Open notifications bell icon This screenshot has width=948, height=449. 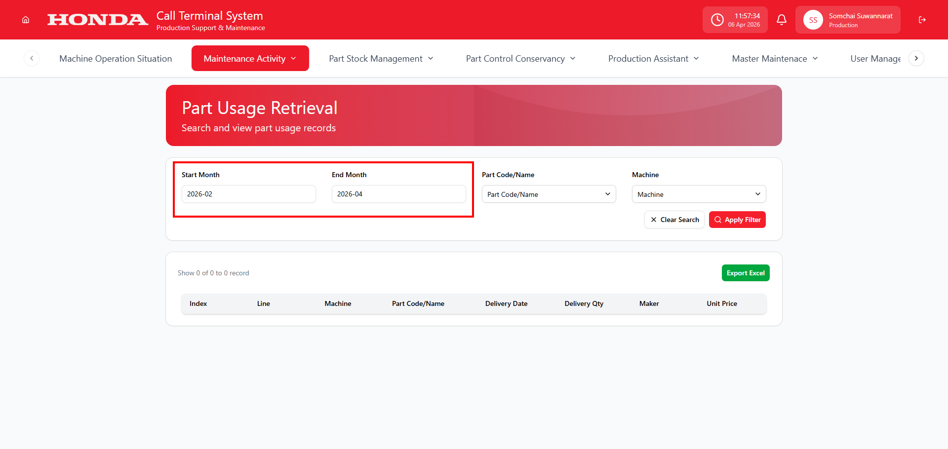tap(781, 20)
